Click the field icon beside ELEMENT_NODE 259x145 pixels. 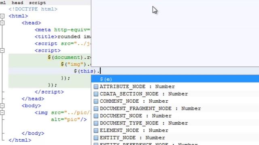96,130
